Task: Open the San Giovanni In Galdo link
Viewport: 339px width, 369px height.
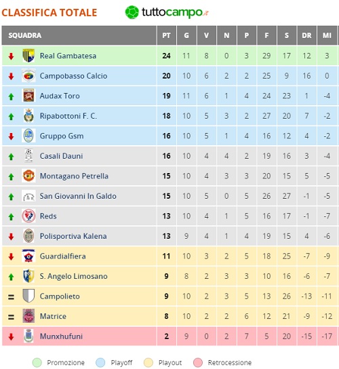Action: point(78,196)
